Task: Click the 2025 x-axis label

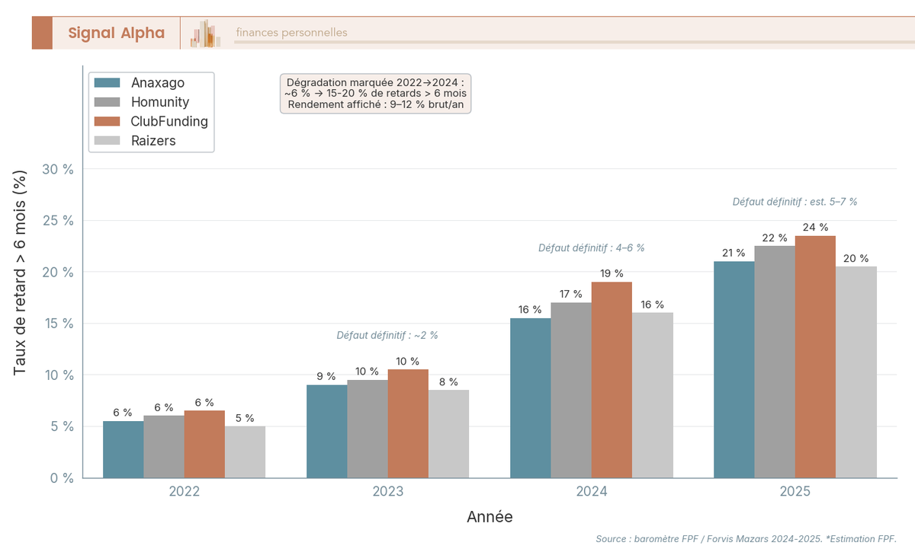Action: coord(795,492)
